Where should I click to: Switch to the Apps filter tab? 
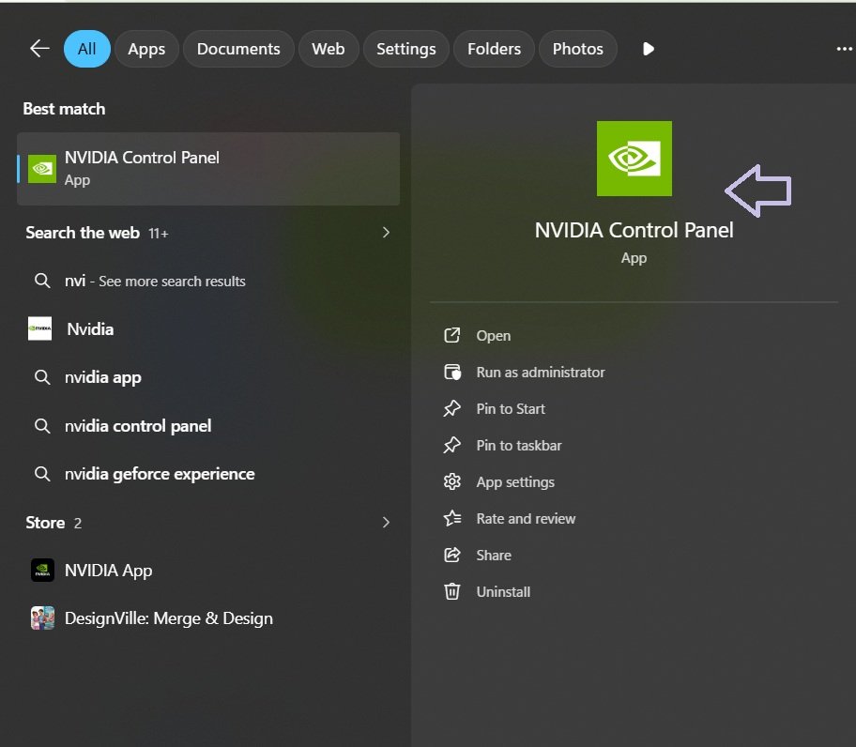coord(146,49)
